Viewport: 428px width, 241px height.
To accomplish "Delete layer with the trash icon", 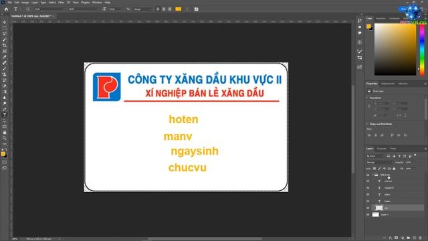I will 421,238.
